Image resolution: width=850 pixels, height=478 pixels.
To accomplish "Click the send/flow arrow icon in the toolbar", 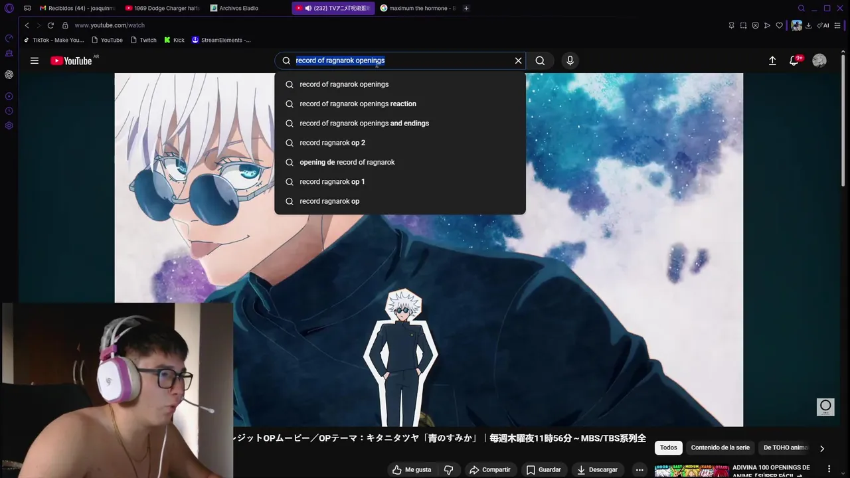I will 767,25.
